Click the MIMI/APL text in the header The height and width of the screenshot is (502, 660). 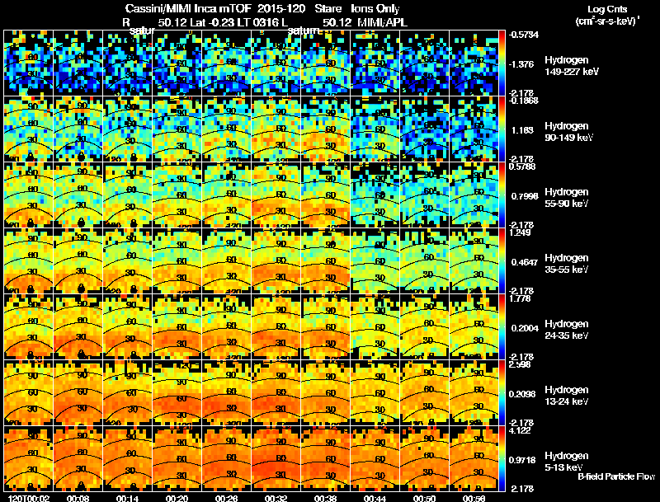pyautogui.click(x=382, y=22)
